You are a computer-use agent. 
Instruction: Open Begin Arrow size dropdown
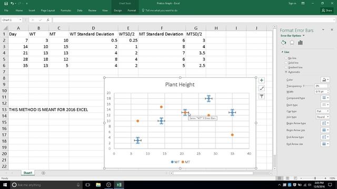tap(325, 130)
